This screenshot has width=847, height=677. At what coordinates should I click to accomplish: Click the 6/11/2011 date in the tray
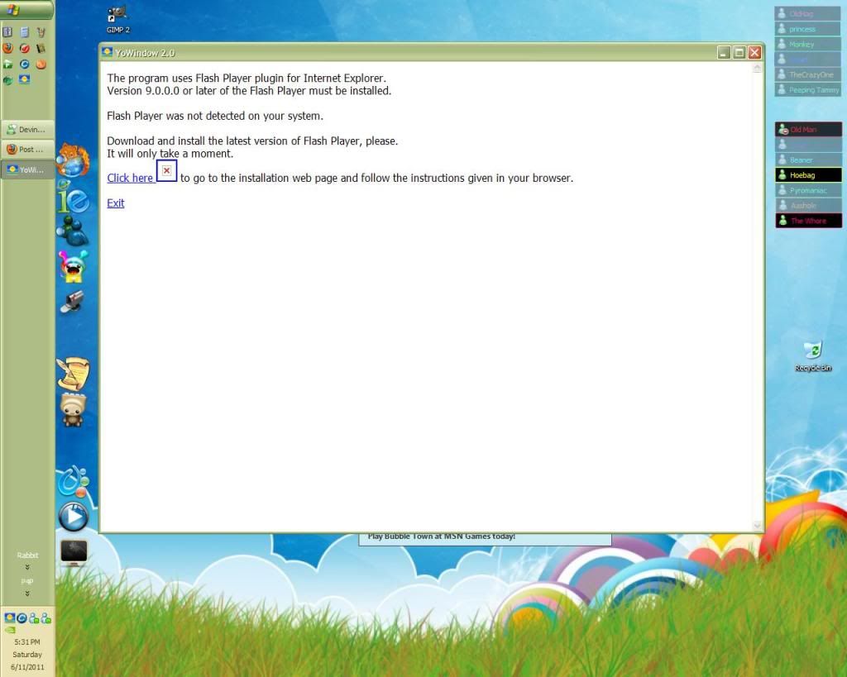point(27,667)
